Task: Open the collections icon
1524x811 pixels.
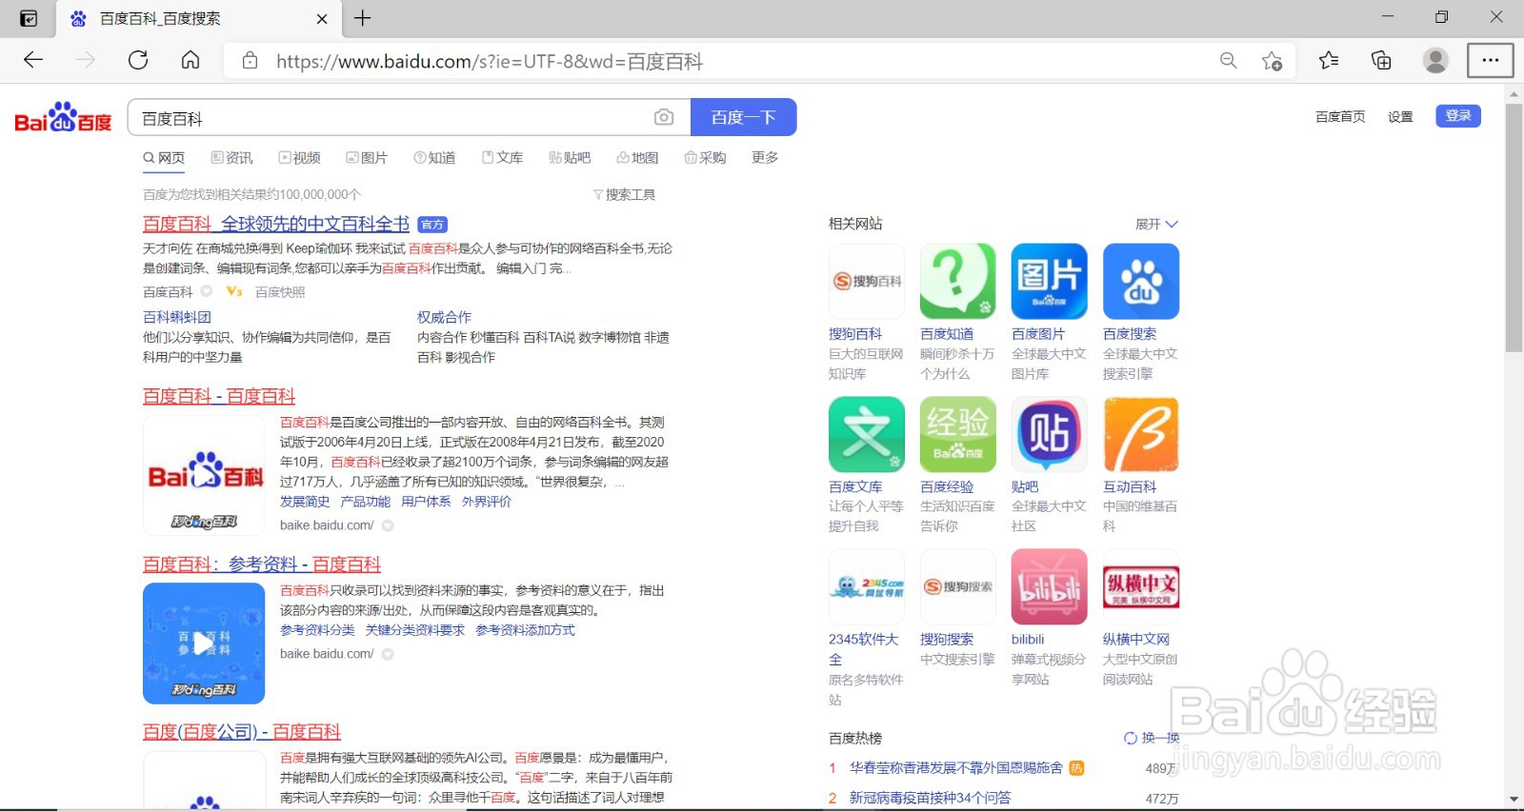Action: [x=1381, y=61]
